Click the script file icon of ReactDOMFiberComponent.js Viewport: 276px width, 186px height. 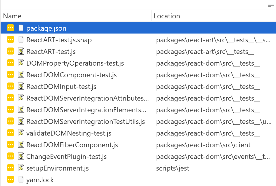(21, 145)
